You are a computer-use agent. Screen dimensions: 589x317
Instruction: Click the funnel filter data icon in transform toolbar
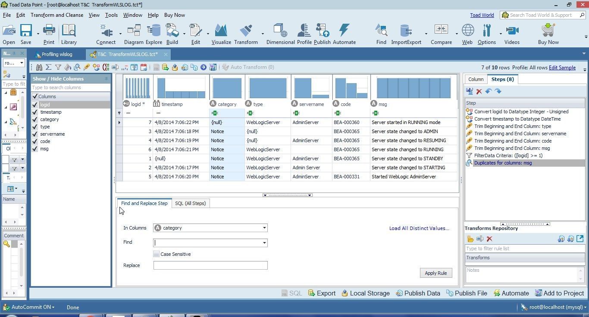58,67
